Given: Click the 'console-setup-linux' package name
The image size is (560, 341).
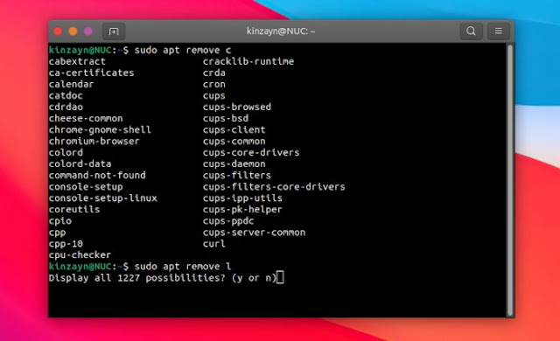Looking at the screenshot, I should pyautogui.click(x=103, y=198).
